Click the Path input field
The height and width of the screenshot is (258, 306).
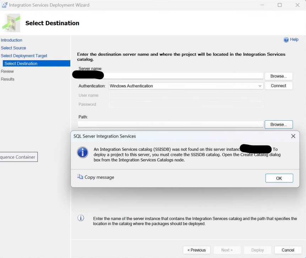[x=170, y=124]
